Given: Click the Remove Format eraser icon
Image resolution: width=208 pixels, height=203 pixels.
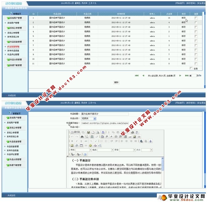Looking at the screenshot, I should pos(96,136).
